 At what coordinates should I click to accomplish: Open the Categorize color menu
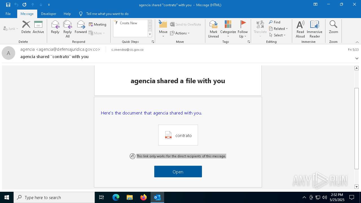228,29
